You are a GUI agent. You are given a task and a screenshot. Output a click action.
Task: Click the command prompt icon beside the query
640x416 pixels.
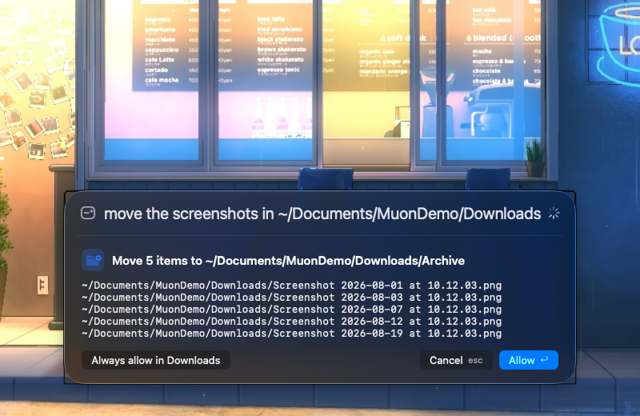[x=88, y=213]
